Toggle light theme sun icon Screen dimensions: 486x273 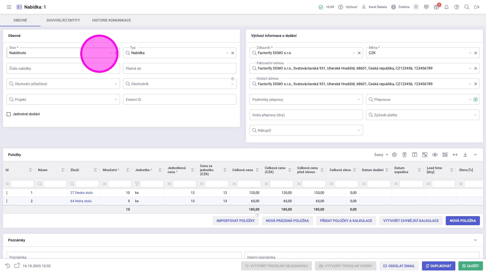point(416,7)
